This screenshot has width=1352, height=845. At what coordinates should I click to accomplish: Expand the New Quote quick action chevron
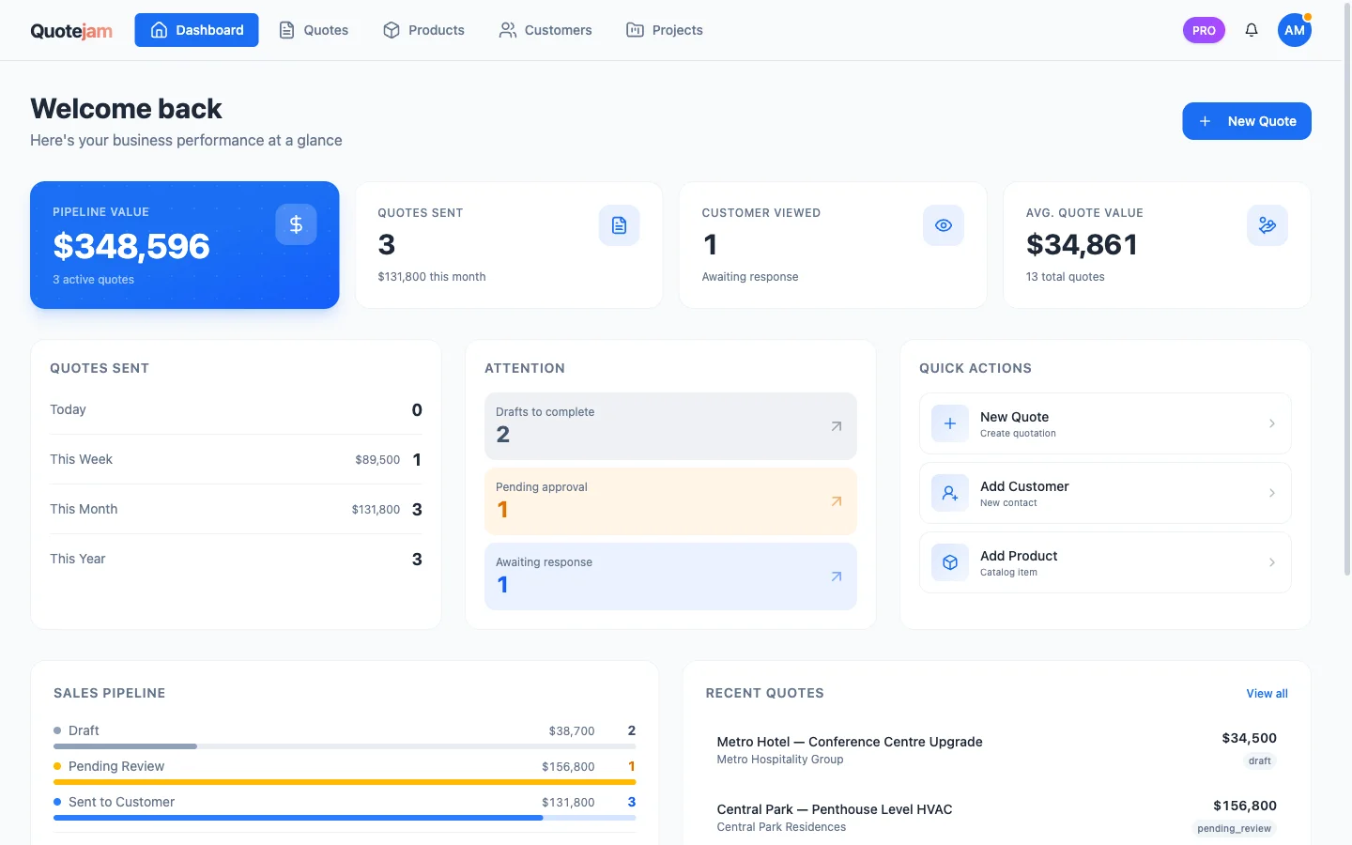[x=1273, y=423]
